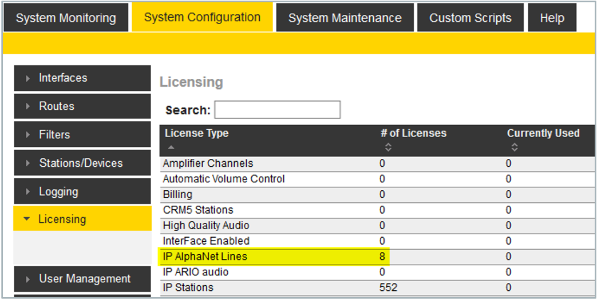The image size is (597, 300).
Task: Click the Currently Used sort arrows
Action: (515, 147)
